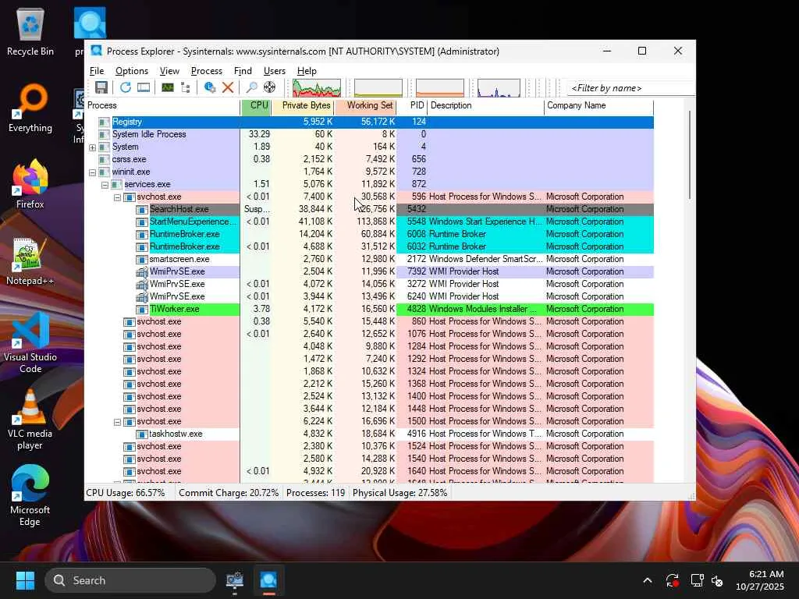Click the Processes: 119 status entry
The width and height of the screenshot is (799, 599).
coord(315,493)
